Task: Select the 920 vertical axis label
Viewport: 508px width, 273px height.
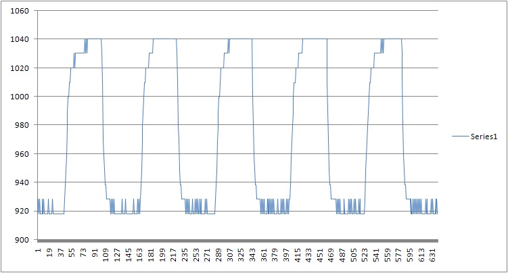Action: [x=22, y=212]
